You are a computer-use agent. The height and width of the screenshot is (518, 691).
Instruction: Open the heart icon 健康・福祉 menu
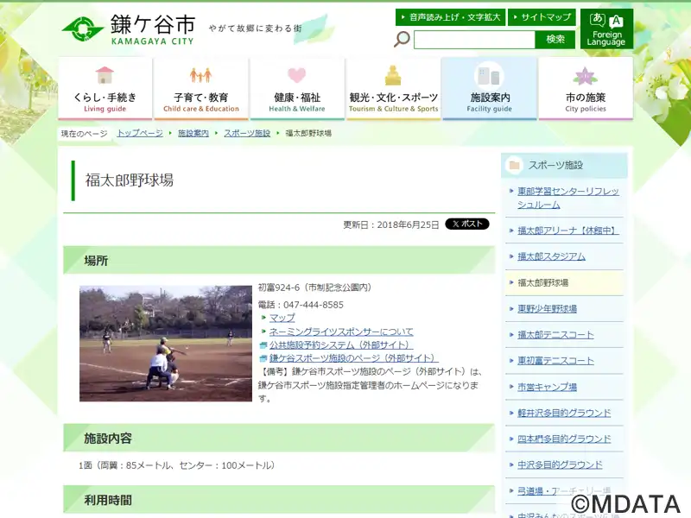(297, 88)
